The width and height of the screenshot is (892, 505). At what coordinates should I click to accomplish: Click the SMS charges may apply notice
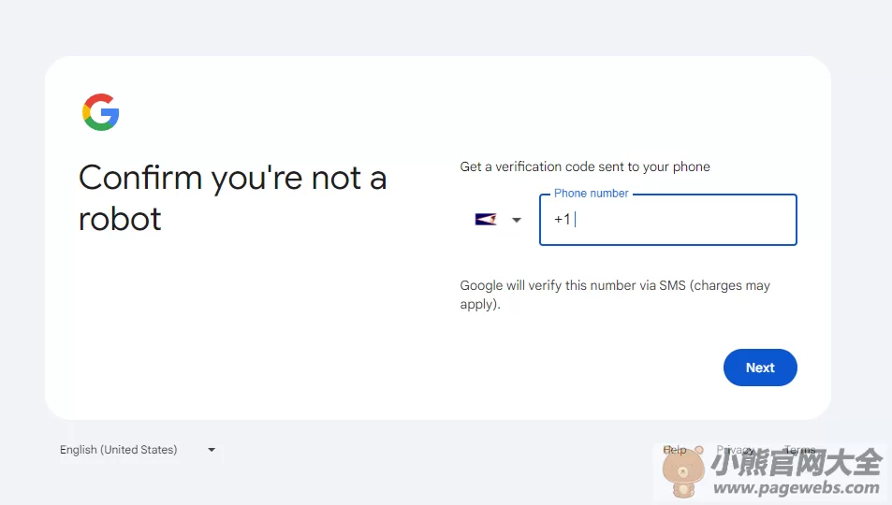(615, 295)
